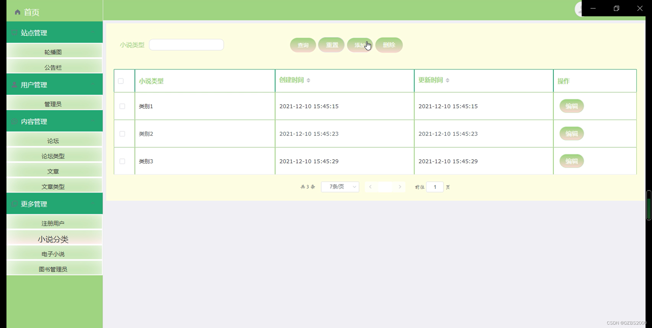This screenshot has height=328, width=652.
Task: Collapse the 用户管理 section chevron
Action: (92, 84)
